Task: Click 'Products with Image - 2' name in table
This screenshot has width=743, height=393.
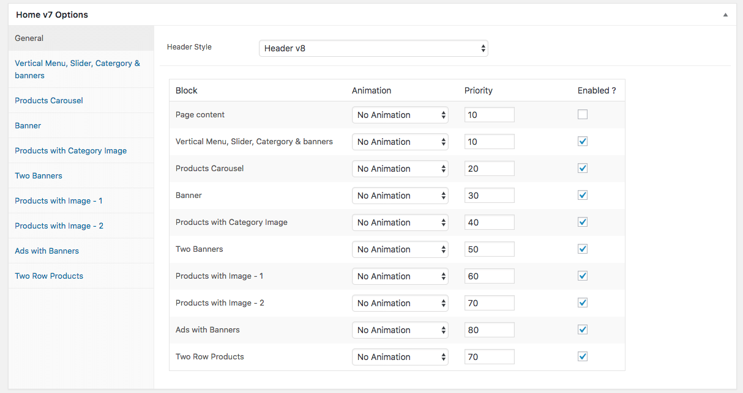Action: tap(220, 303)
